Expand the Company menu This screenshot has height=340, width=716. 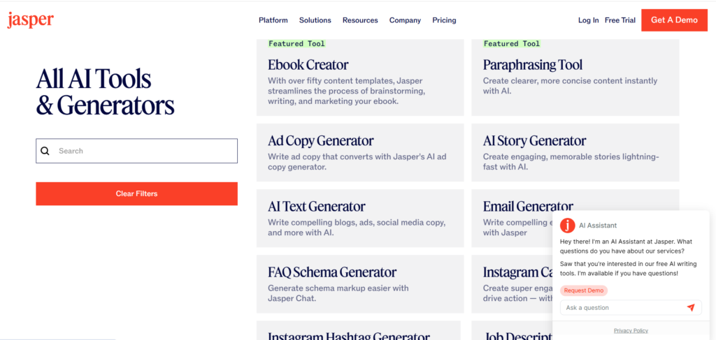point(405,20)
